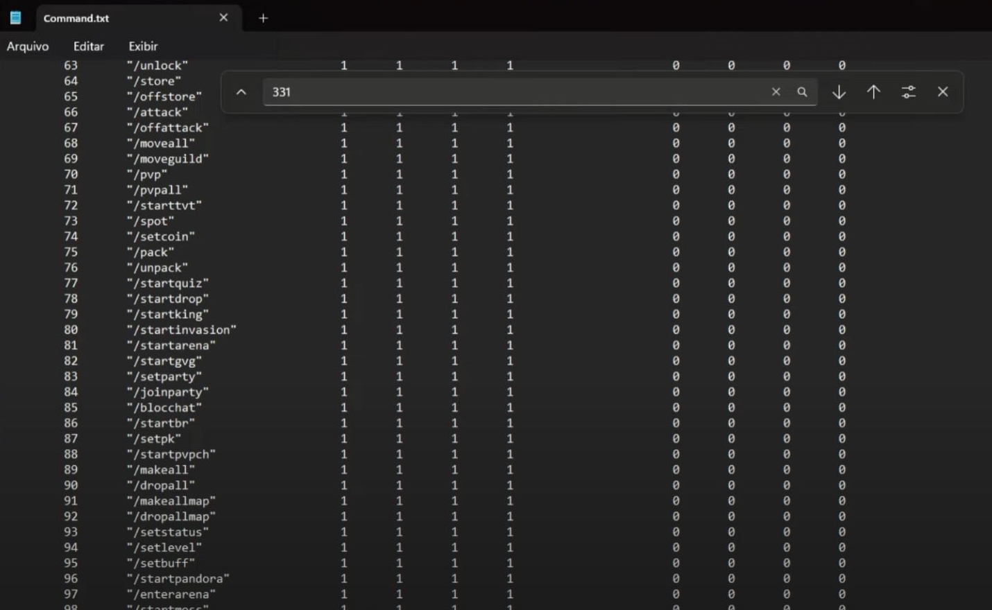Click the find previous up arrow

pos(873,91)
